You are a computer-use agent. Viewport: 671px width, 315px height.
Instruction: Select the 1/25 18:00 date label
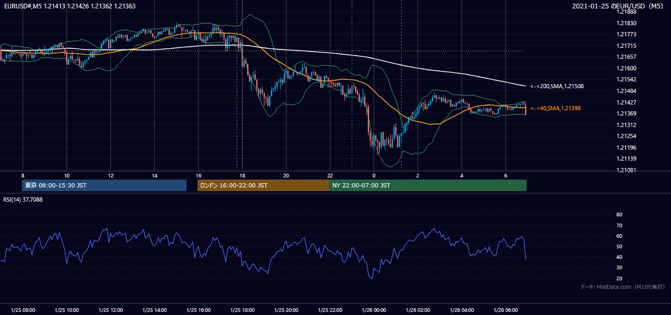pos(242,310)
